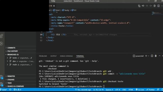The width and height of the screenshot is (163, 92).
Task: Expand the TAGS section
Action: pyautogui.click(x=20, y=83)
